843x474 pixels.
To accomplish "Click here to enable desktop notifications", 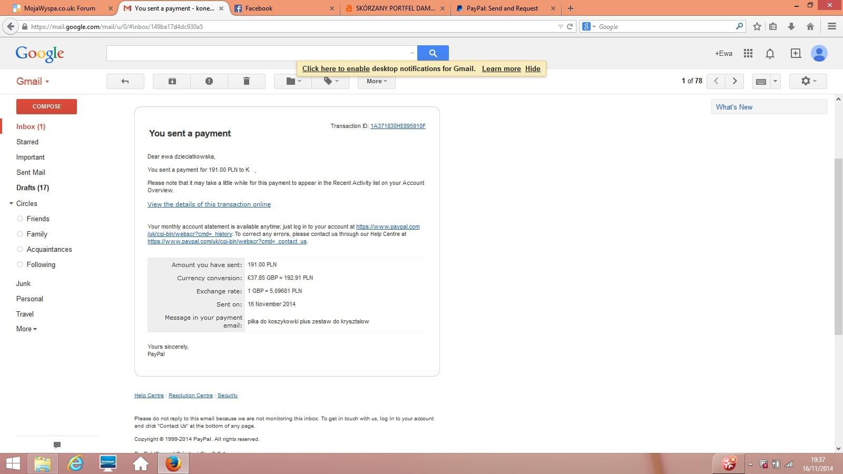I will (336, 68).
